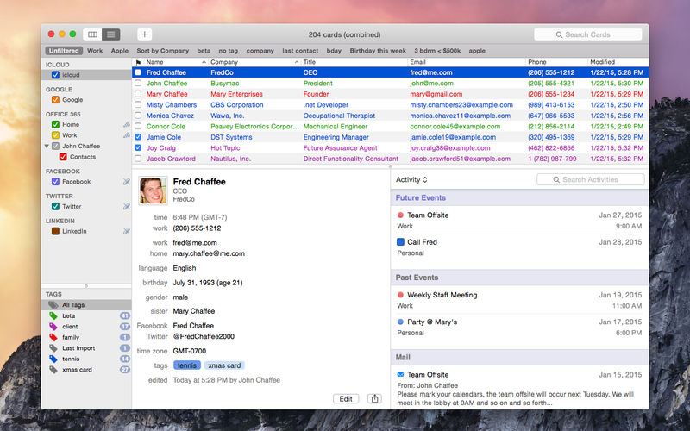Viewport: 690px width, 431px height.
Task: Select the Sort by Company filter tab
Action: (x=162, y=51)
